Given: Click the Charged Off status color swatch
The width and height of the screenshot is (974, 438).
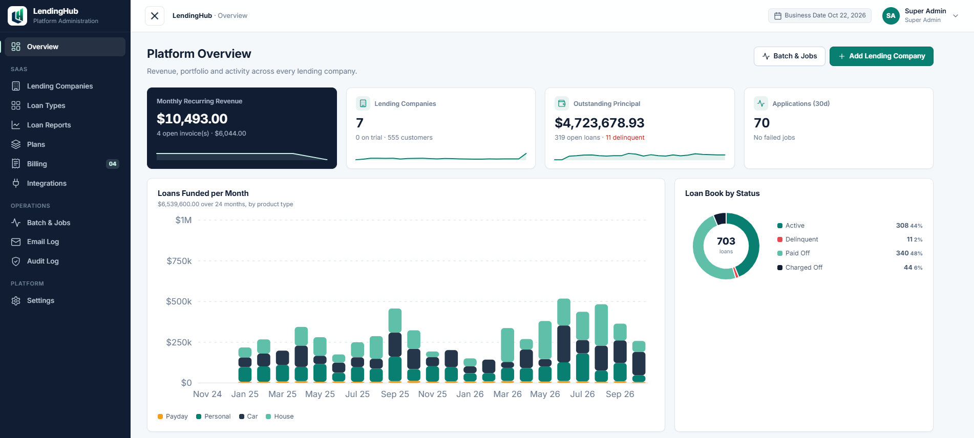Looking at the screenshot, I should [x=780, y=268].
